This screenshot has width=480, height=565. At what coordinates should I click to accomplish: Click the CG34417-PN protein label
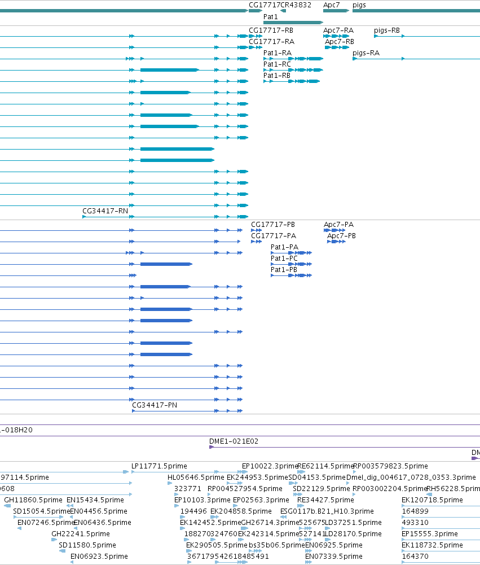pyautogui.click(x=155, y=405)
